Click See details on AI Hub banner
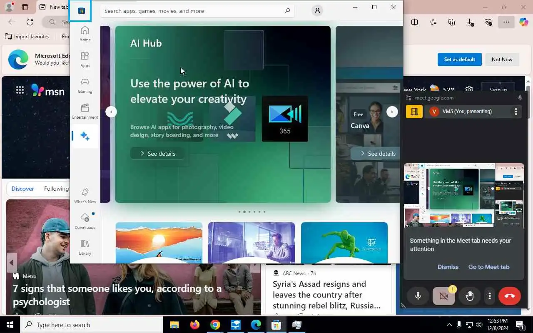Image resolution: width=533 pixels, height=333 pixels. tap(157, 154)
